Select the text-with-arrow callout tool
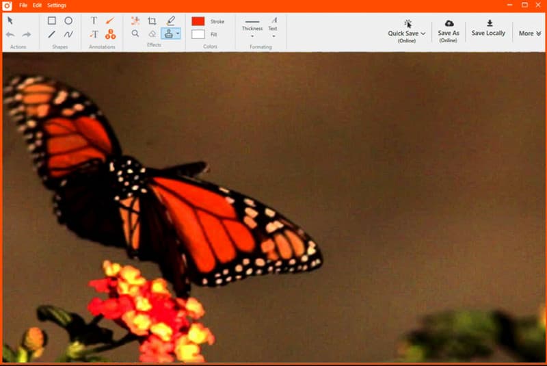547x366 pixels. point(94,34)
